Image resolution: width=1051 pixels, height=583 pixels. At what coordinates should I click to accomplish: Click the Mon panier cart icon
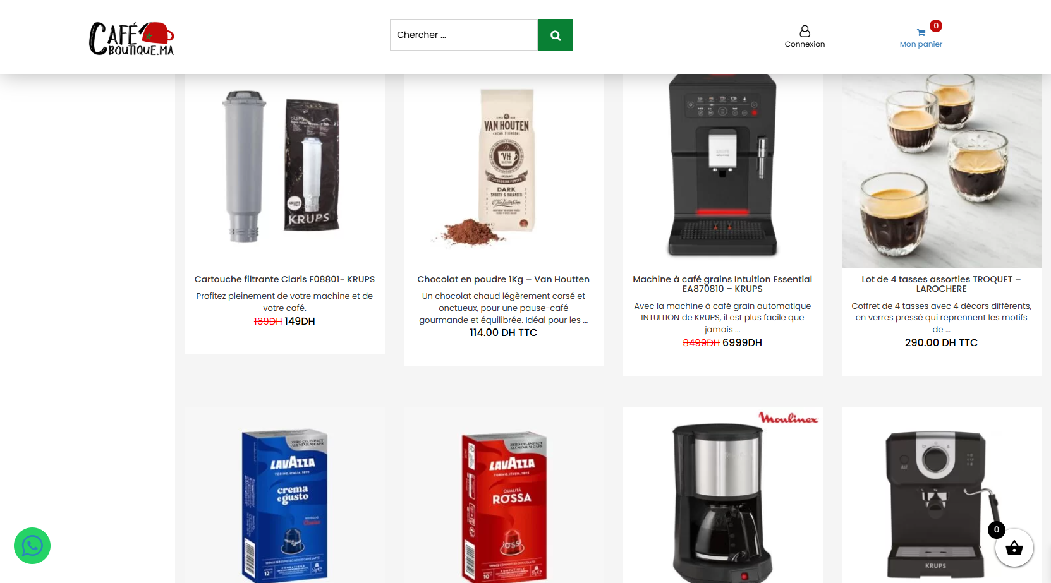click(x=921, y=32)
